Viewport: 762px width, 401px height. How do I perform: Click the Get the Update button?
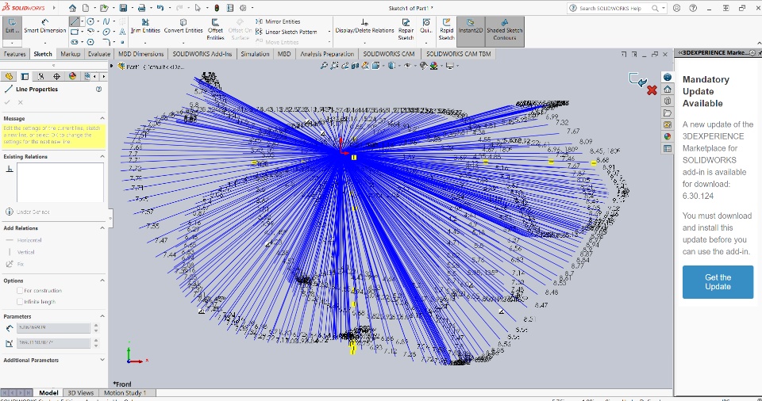(x=718, y=282)
